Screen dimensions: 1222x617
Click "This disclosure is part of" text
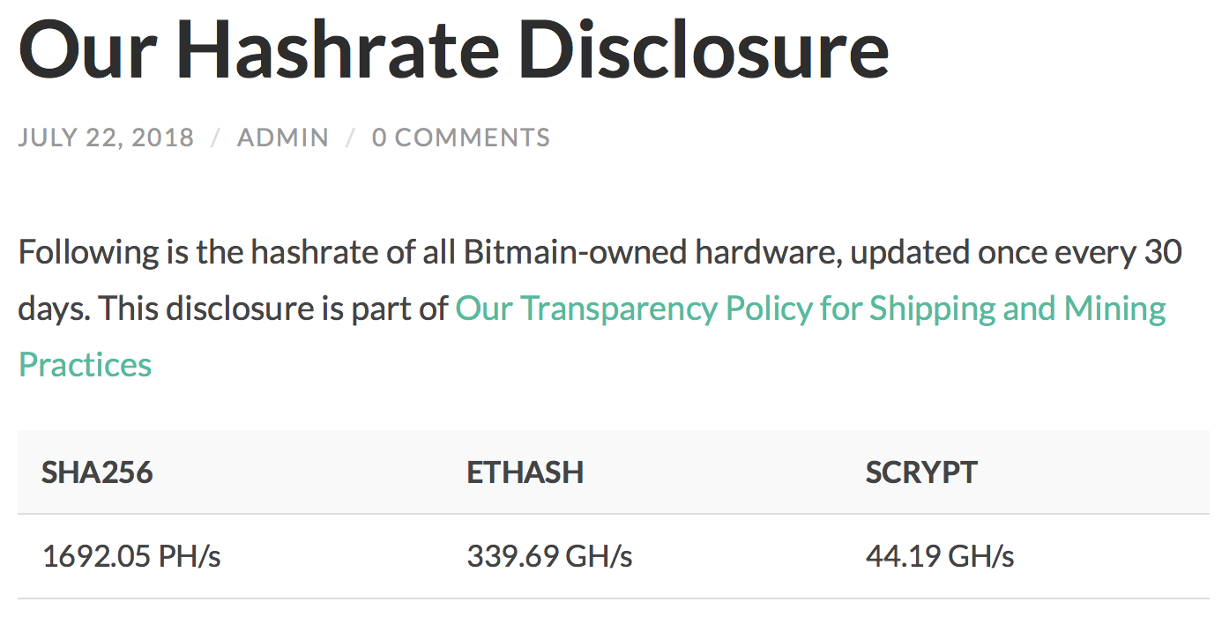point(273,308)
